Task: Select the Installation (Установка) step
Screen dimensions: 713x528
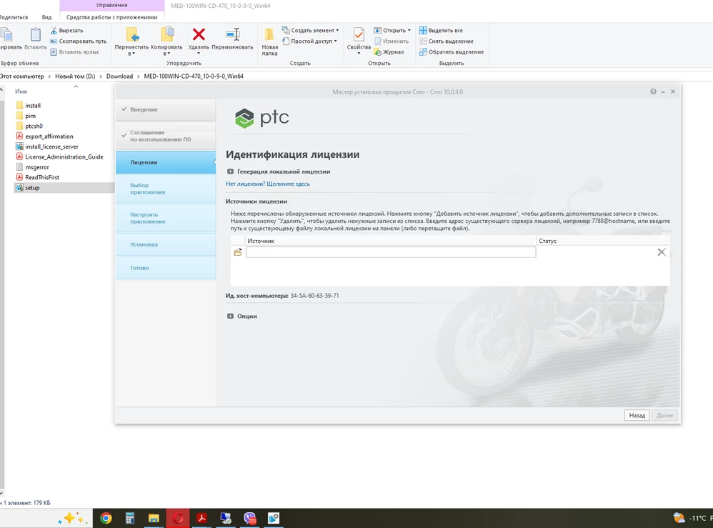Action: click(x=166, y=244)
